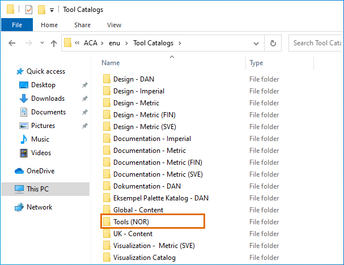This screenshot has height=265, width=344.
Task: Switch to the Share ribbon tab
Action: (82, 25)
